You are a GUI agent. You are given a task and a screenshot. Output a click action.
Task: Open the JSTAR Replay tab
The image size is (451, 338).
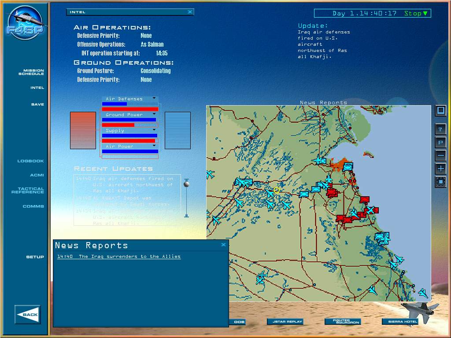(285, 322)
